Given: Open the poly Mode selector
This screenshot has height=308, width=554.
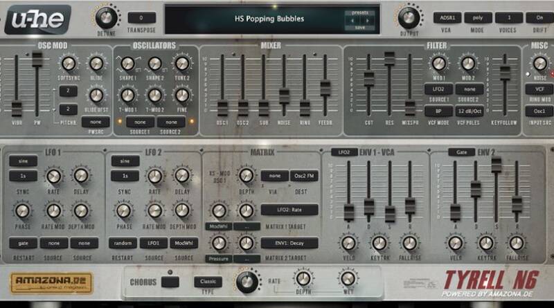Looking at the screenshot, I should point(478,18).
